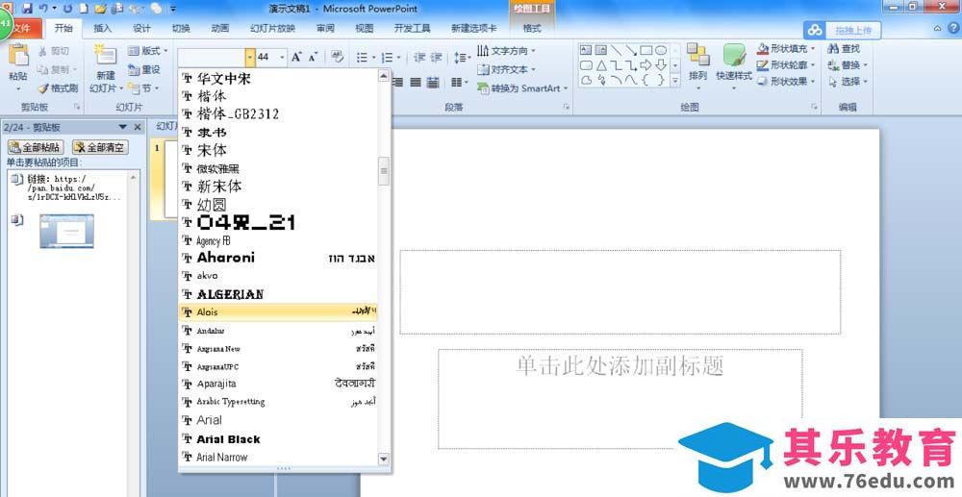This screenshot has width=962, height=497.
Task: Click the Redo icon in quick access toolbar
Action: click(67, 9)
